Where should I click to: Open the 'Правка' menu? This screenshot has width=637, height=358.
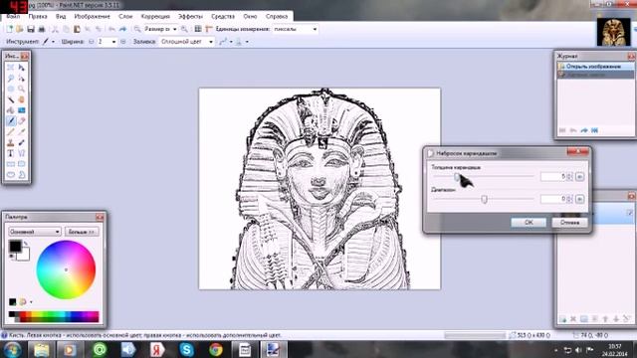[38, 16]
